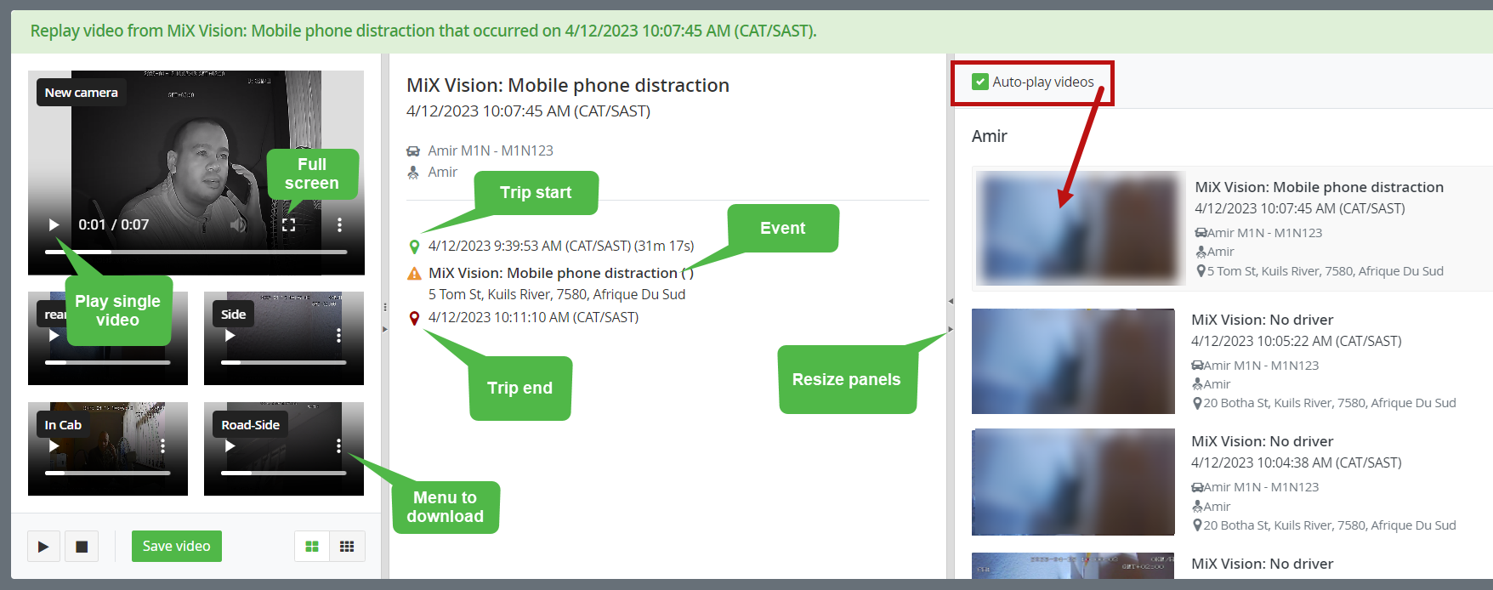Screen dimensions: 1493x590
Task: Seek on In Cab video progress bar
Action: tap(107, 473)
